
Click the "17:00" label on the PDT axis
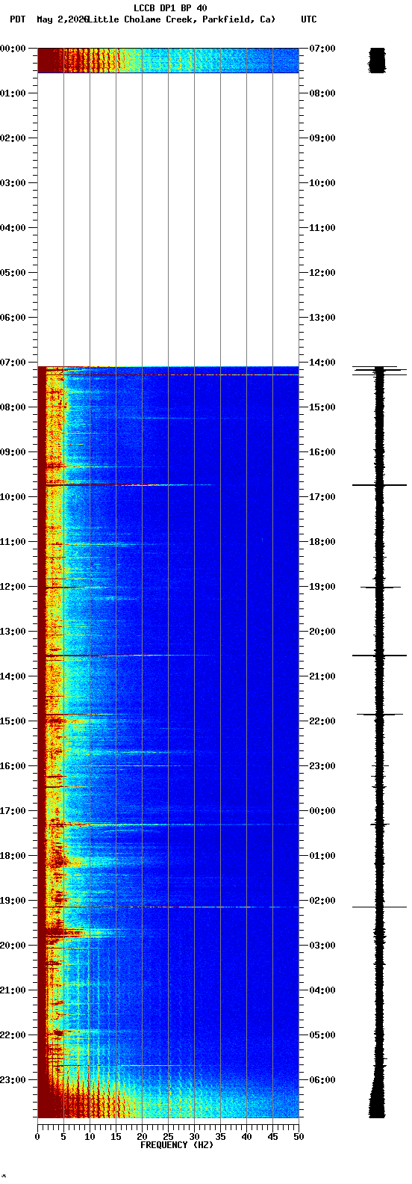click(13, 811)
